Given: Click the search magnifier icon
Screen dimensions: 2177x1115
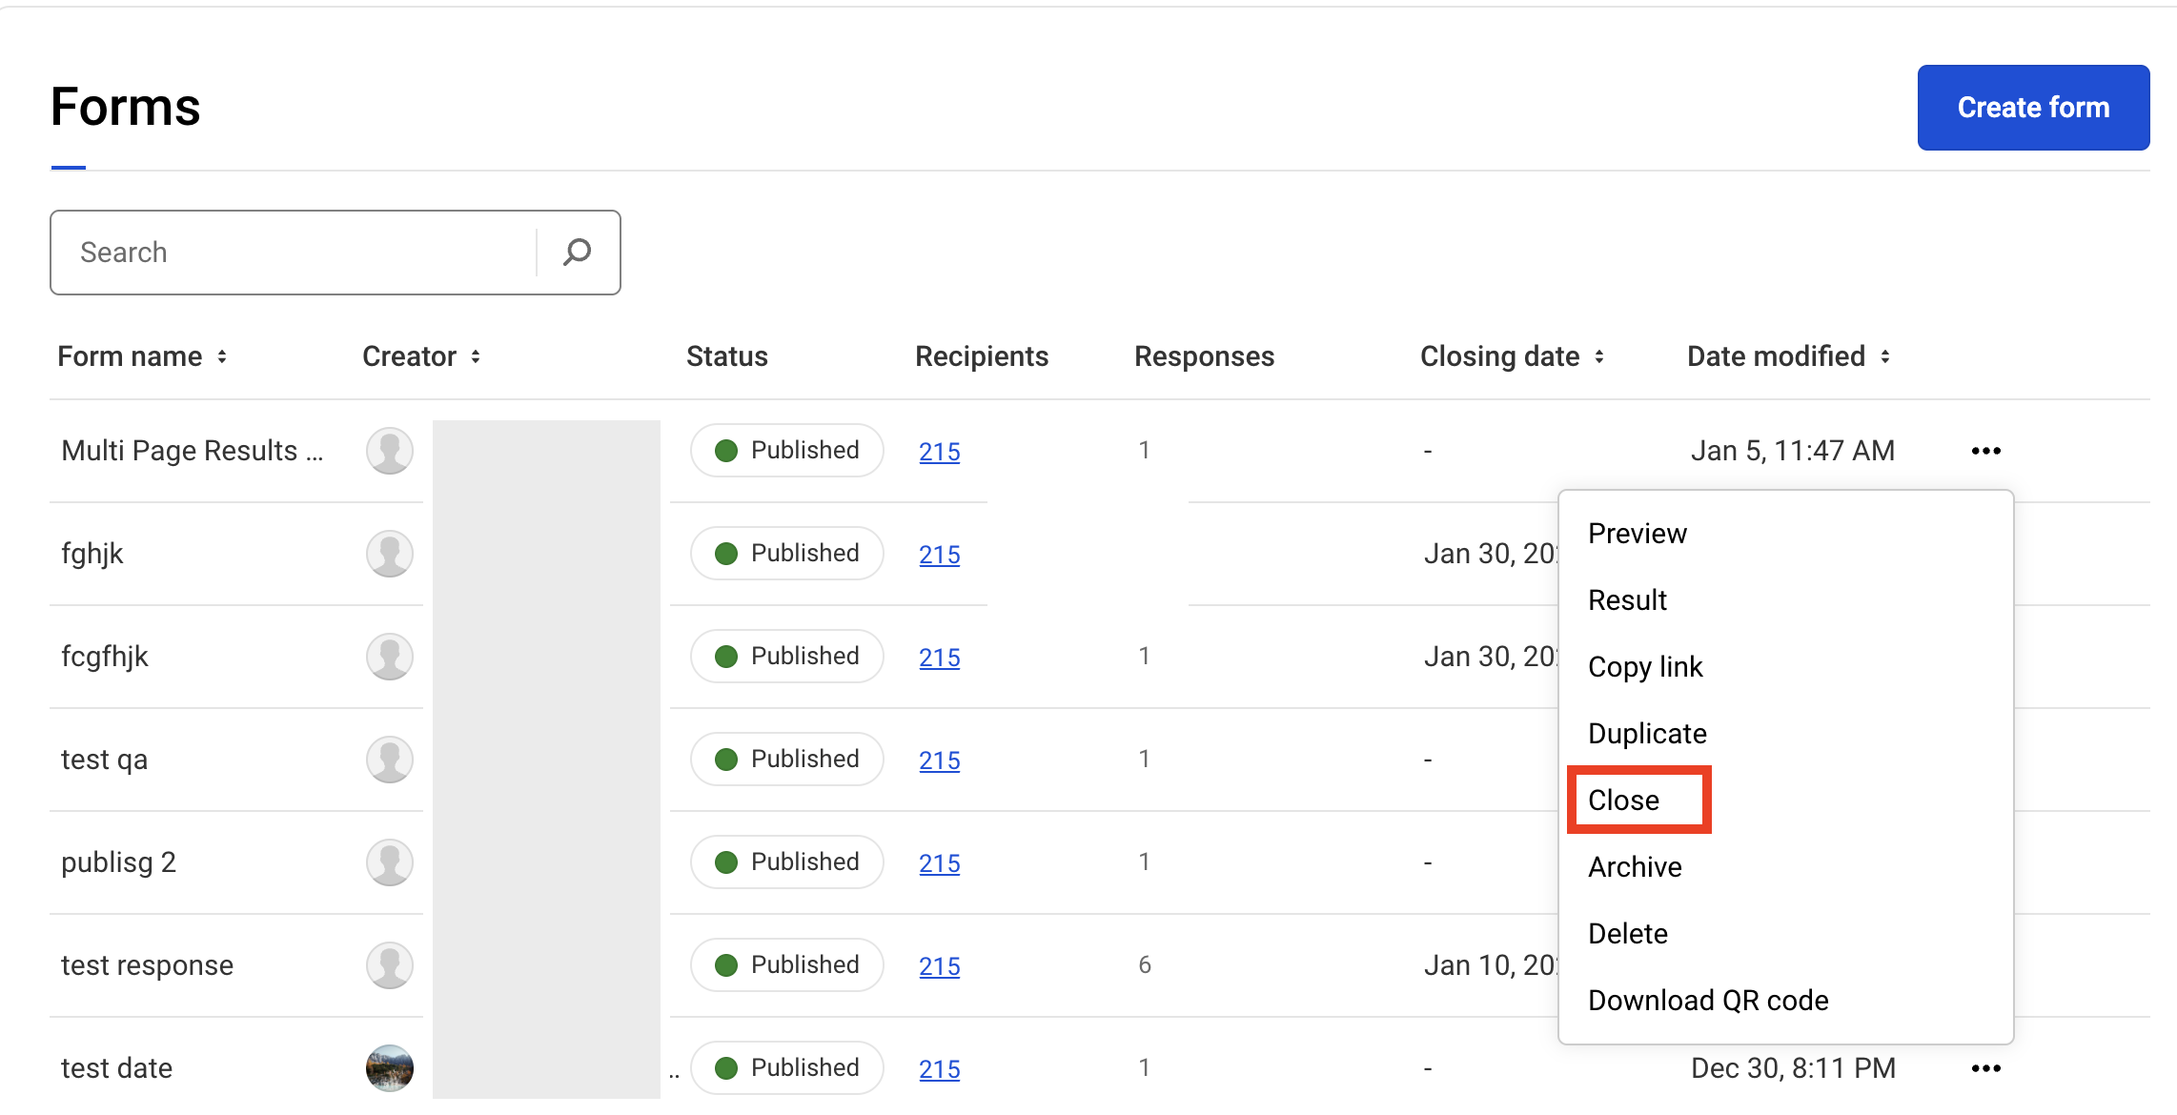Looking at the screenshot, I should (577, 252).
